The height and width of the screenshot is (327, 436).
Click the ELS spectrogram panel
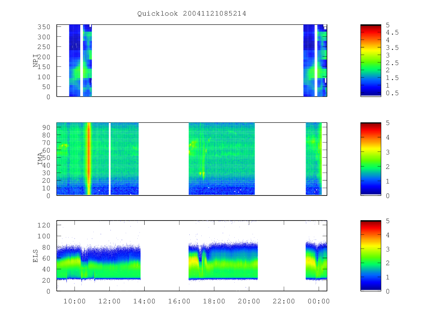click(x=192, y=256)
